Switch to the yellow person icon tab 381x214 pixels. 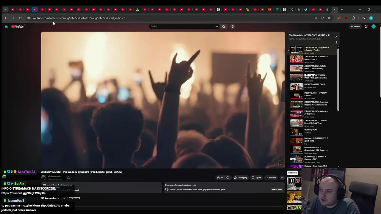[x=138, y=10]
